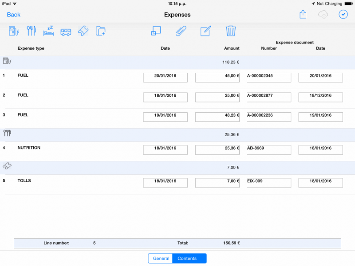Open the share menu in the top bar
The height and width of the screenshot is (266, 355).
(x=303, y=14)
